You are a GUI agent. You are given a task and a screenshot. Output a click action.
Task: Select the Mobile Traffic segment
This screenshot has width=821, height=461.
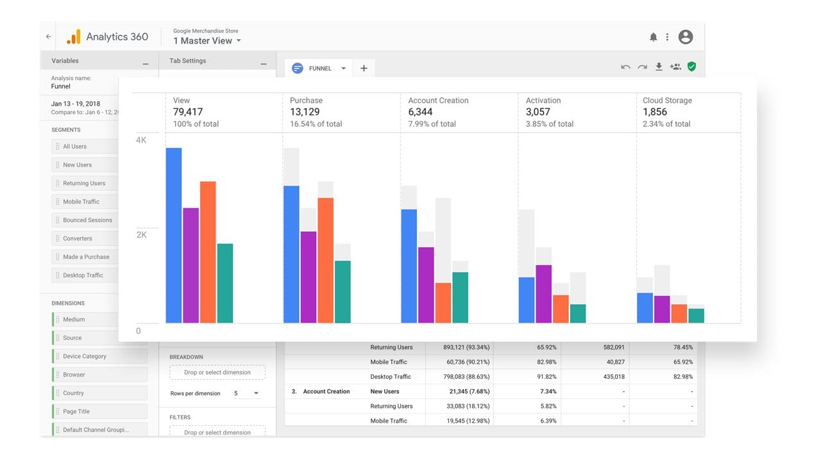point(86,202)
